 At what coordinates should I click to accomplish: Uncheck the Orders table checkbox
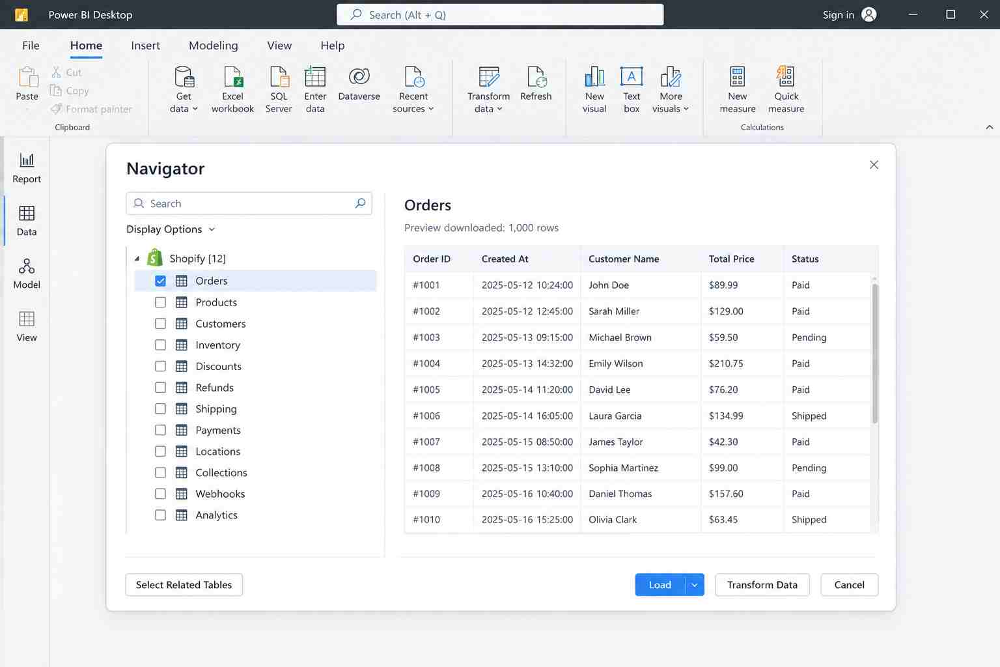pos(161,281)
